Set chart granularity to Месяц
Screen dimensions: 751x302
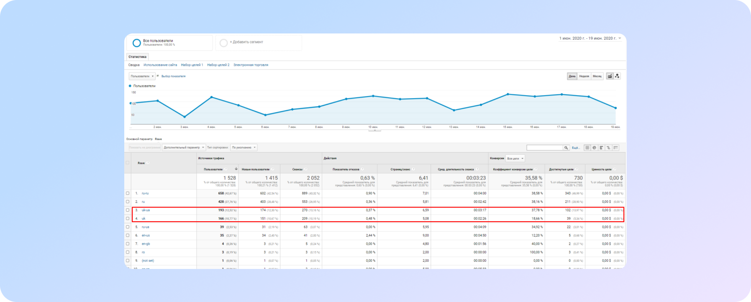(597, 76)
